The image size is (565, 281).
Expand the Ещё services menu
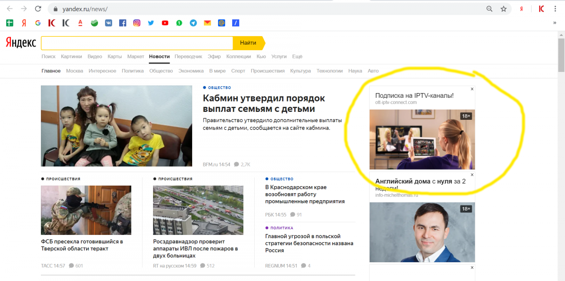tap(297, 56)
